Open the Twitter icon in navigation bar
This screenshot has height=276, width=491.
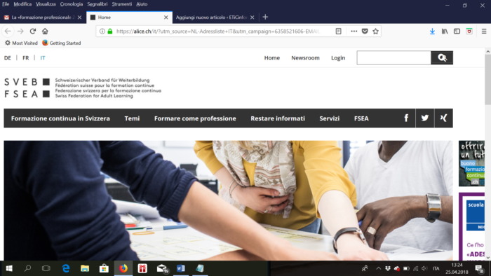[x=425, y=118]
